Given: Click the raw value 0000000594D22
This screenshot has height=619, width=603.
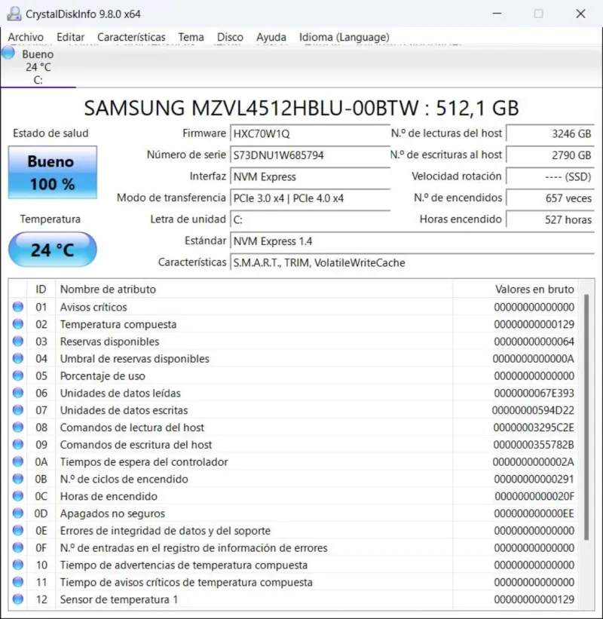Looking at the screenshot, I should point(533,410).
